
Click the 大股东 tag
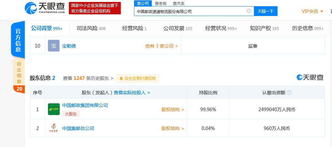point(71,113)
